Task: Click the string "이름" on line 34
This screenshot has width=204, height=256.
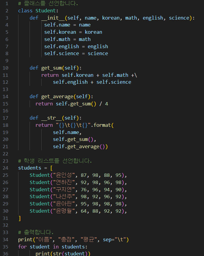Action: [x=44, y=240]
